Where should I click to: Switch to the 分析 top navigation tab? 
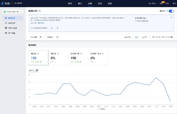click(90, 3)
